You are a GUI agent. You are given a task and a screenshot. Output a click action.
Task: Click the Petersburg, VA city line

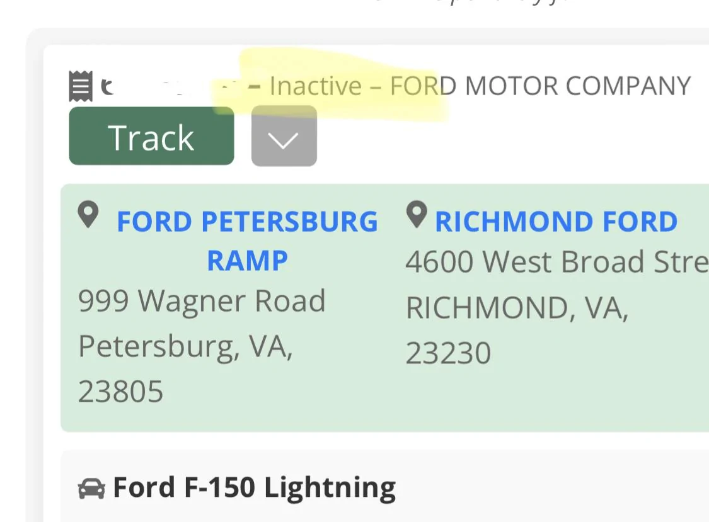(185, 346)
